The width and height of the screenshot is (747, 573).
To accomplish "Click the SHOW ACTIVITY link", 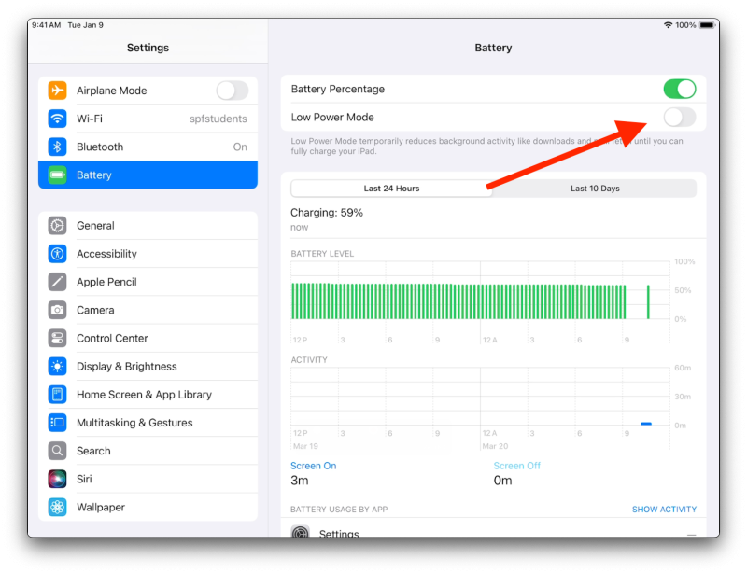I will [664, 509].
